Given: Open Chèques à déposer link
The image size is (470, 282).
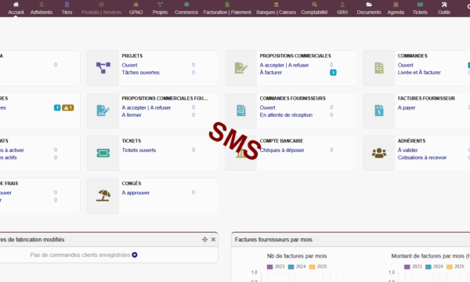Looking at the screenshot, I should pos(282,150).
